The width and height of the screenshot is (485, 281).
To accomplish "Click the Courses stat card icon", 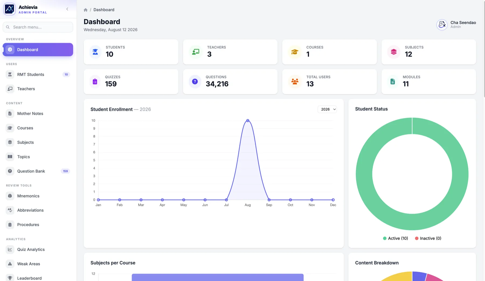I will pyautogui.click(x=295, y=52).
